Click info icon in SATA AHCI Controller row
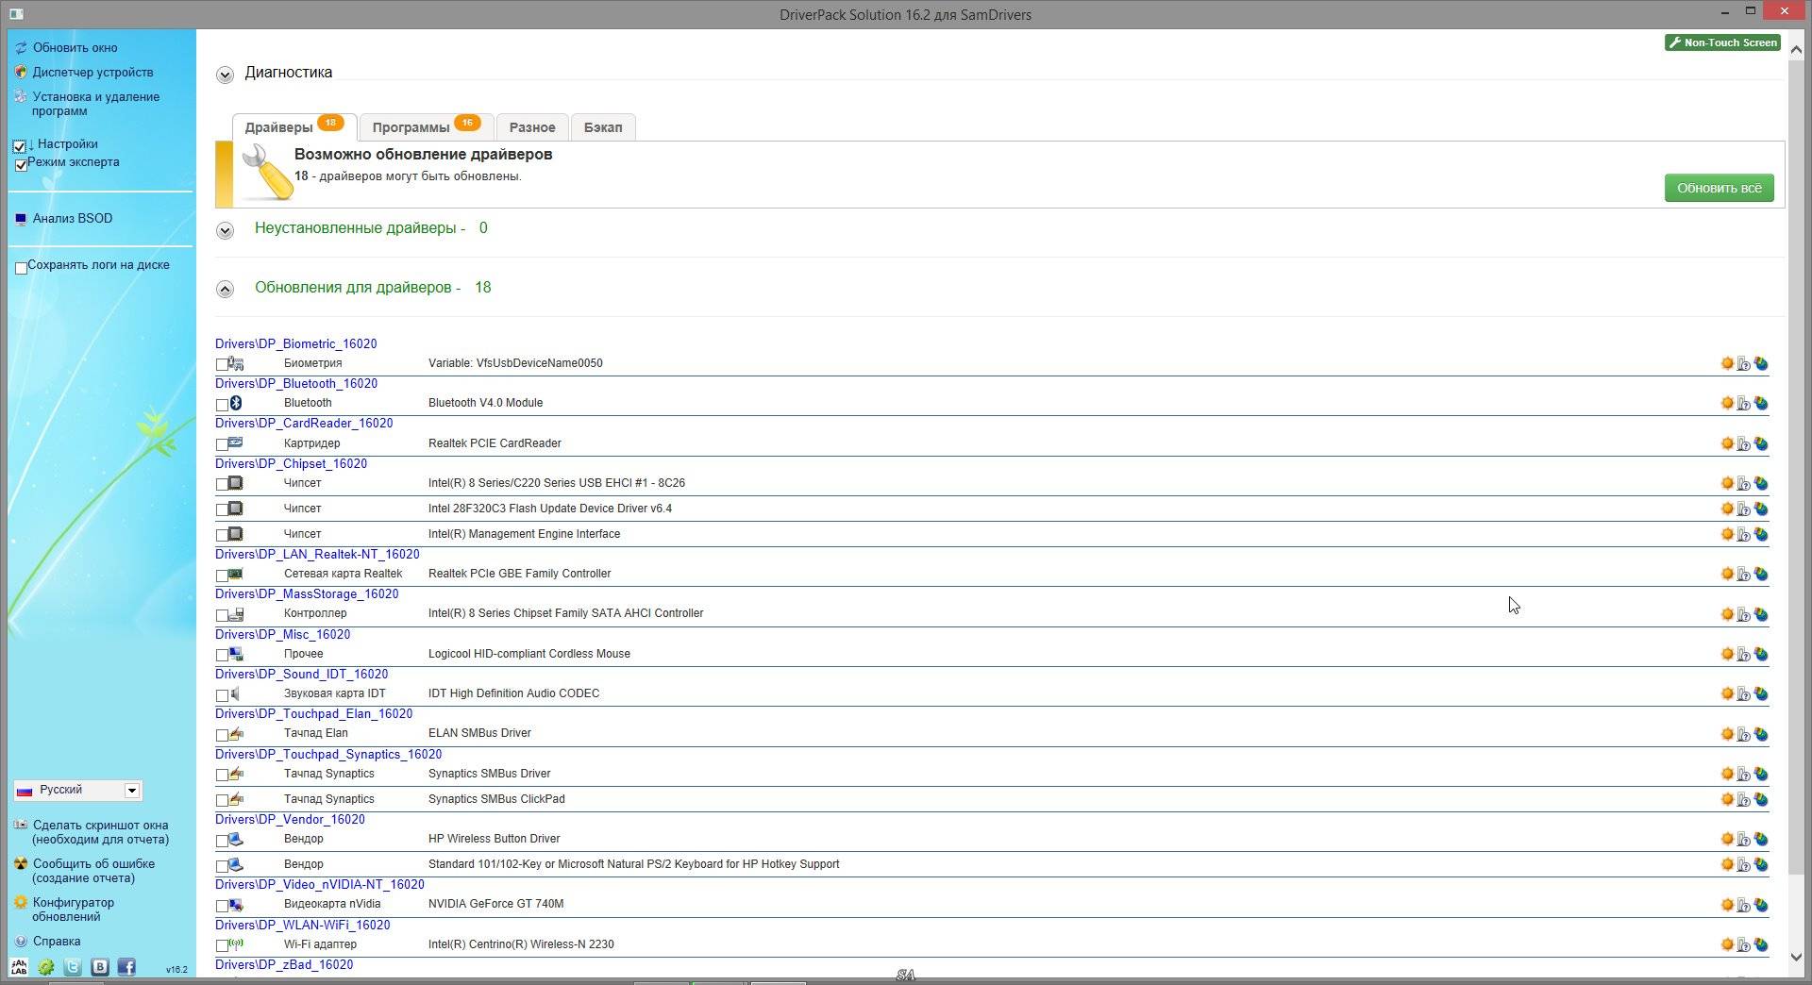The height and width of the screenshot is (985, 1812). coord(1744,615)
